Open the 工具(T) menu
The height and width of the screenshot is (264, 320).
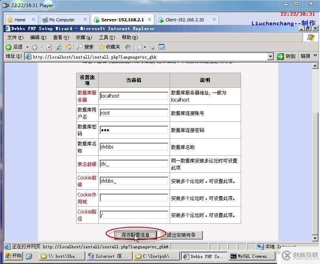click(107, 38)
